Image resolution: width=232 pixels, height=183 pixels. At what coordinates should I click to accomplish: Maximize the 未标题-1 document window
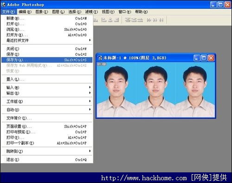pos(204,58)
